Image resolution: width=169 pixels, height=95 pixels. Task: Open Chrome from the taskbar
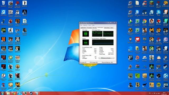[x=14, y=93]
